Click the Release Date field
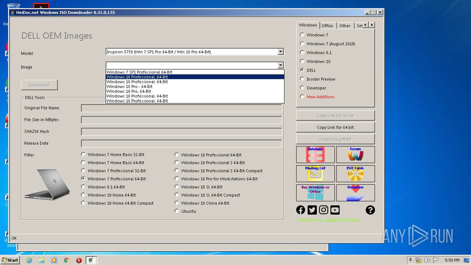The image size is (471, 265). pos(181,144)
